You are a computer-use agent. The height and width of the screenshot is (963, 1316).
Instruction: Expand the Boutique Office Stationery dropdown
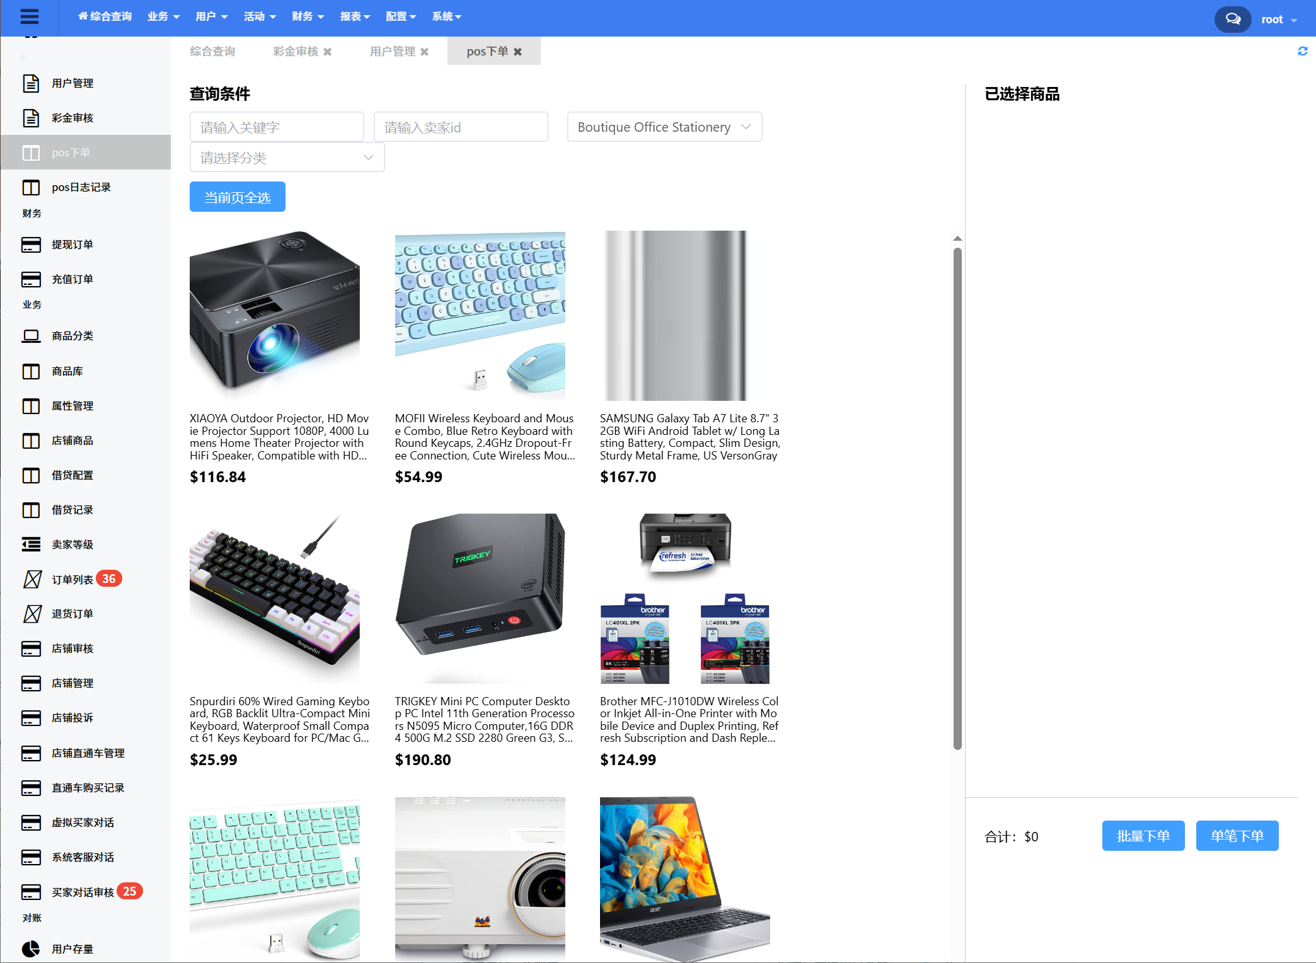point(664,127)
